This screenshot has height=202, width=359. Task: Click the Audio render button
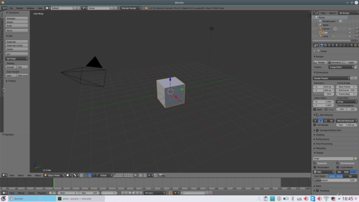pyautogui.click(x=349, y=62)
